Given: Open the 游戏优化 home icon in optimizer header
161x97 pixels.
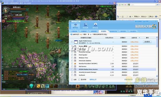Looking at the screenshot, I should click(x=76, y=25).
